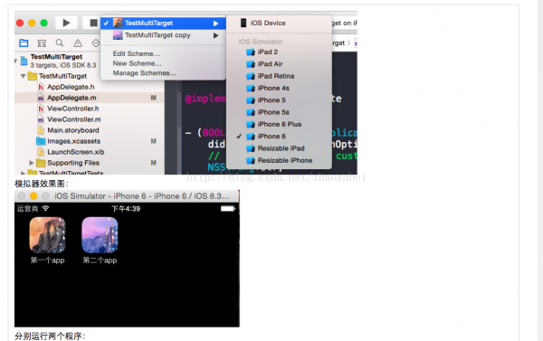Click the simulator battery status icon
543x341 pixels.
(x=228, y=208)
